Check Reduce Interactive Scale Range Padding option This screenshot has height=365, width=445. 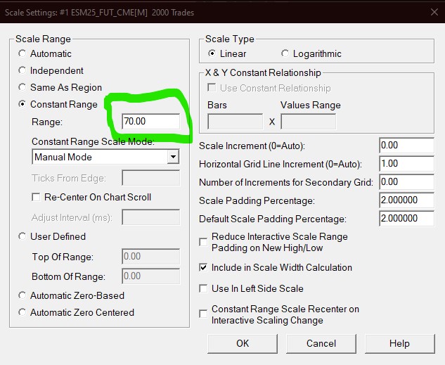(204, 243)
